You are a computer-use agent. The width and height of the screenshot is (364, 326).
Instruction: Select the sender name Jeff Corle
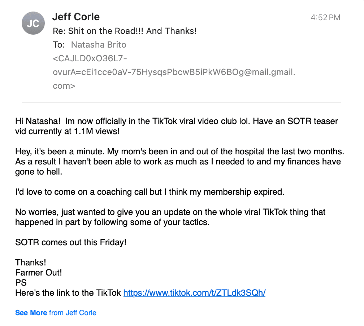pos(76,17)
